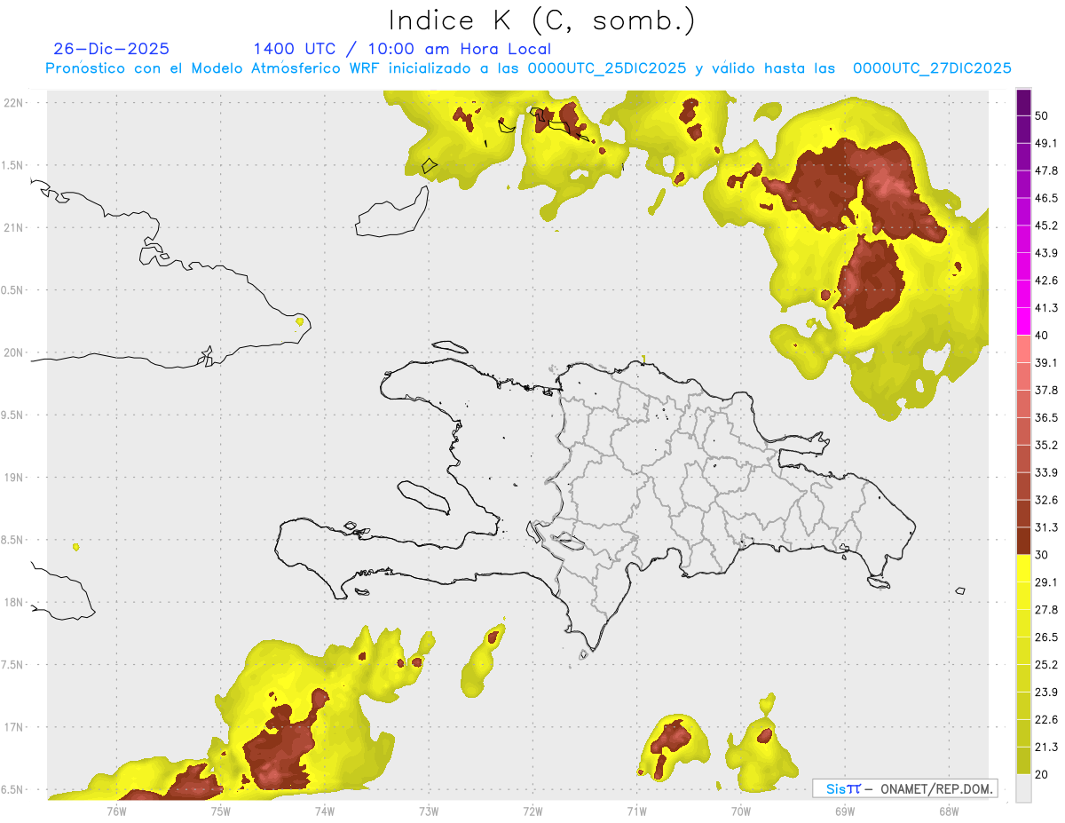1065x823 pixels.
Task: Click the colorbar value "33.9"
Action: click(x=1046, y=472)
